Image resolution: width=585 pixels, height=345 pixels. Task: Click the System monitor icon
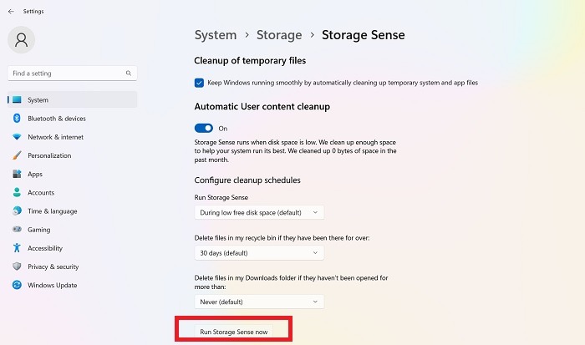click(17, 99)
